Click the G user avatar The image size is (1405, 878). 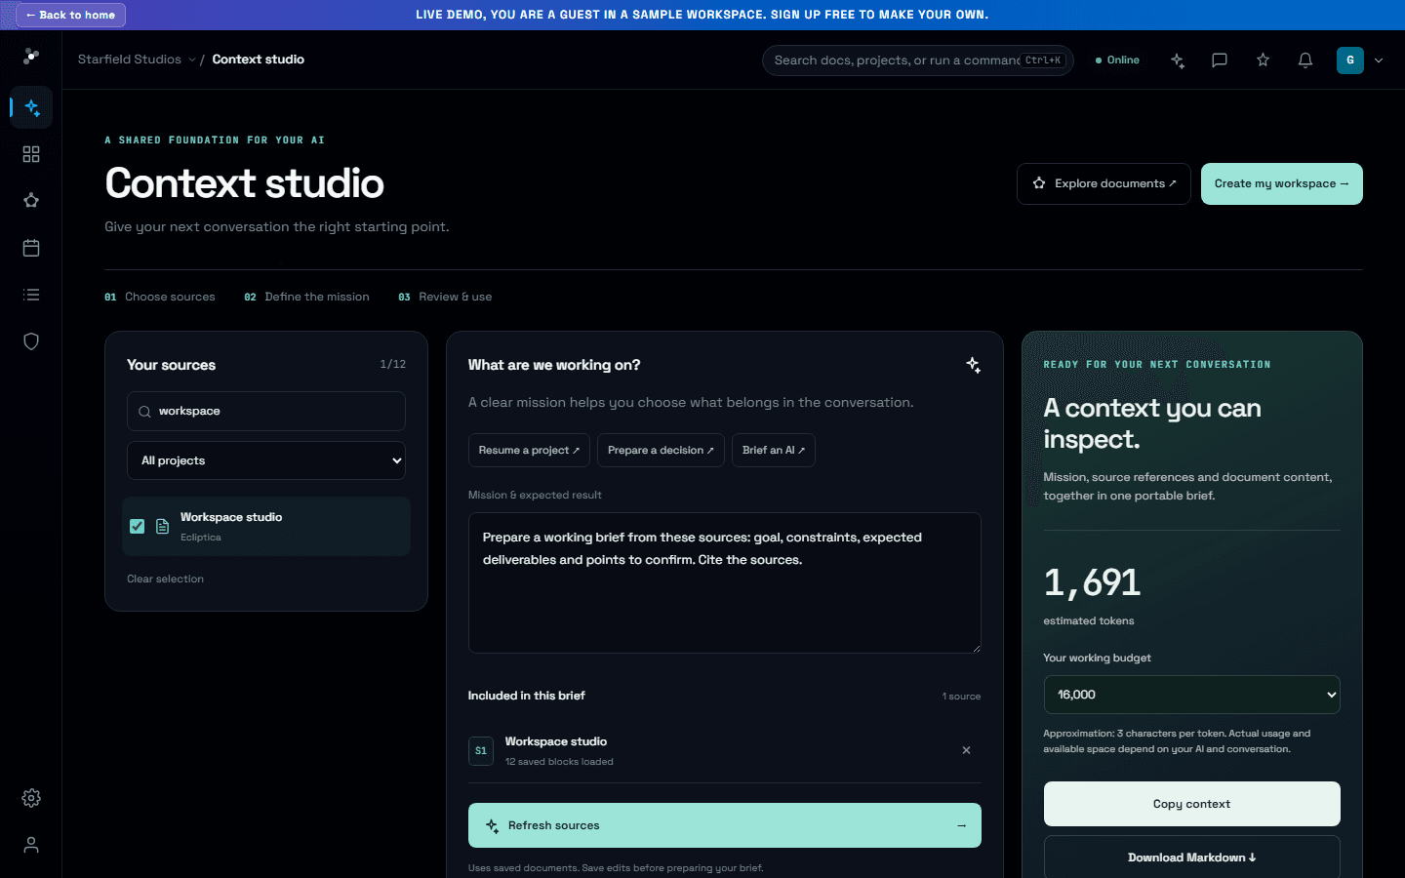click(x=1350, y=60)
